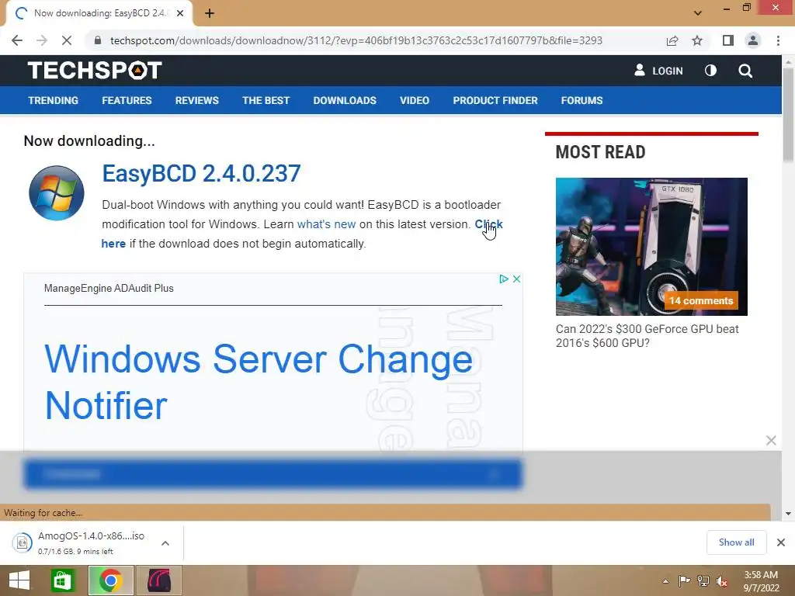The image size is (795, 596).
Task: Open the PRODUCT FINDER menu item
Action: [x=495, y=100]
